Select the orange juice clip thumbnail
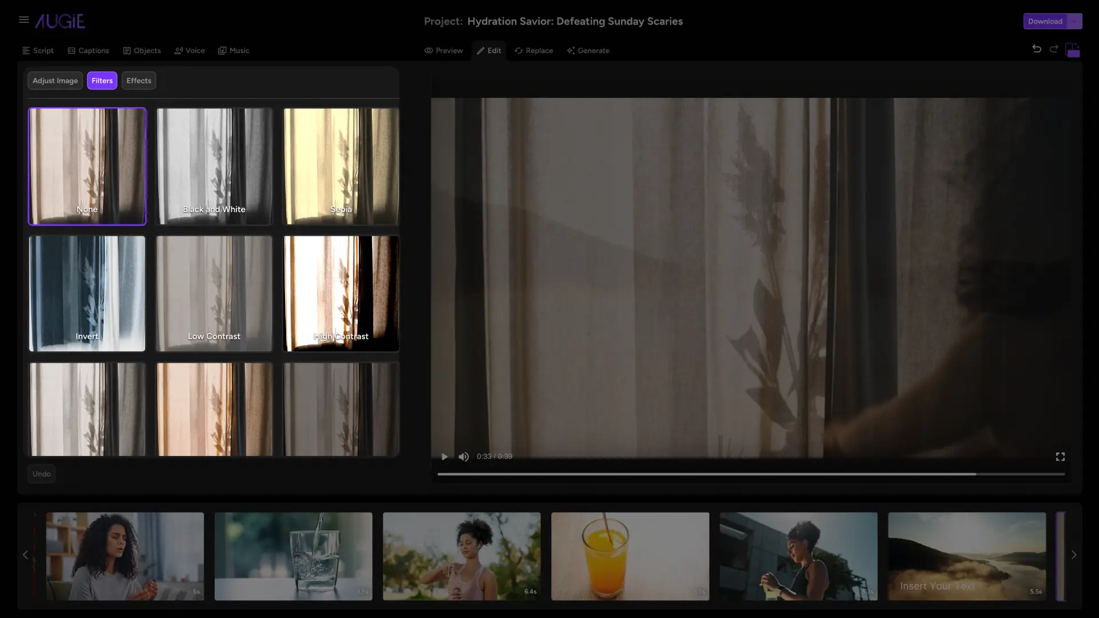 pos(630,556)
